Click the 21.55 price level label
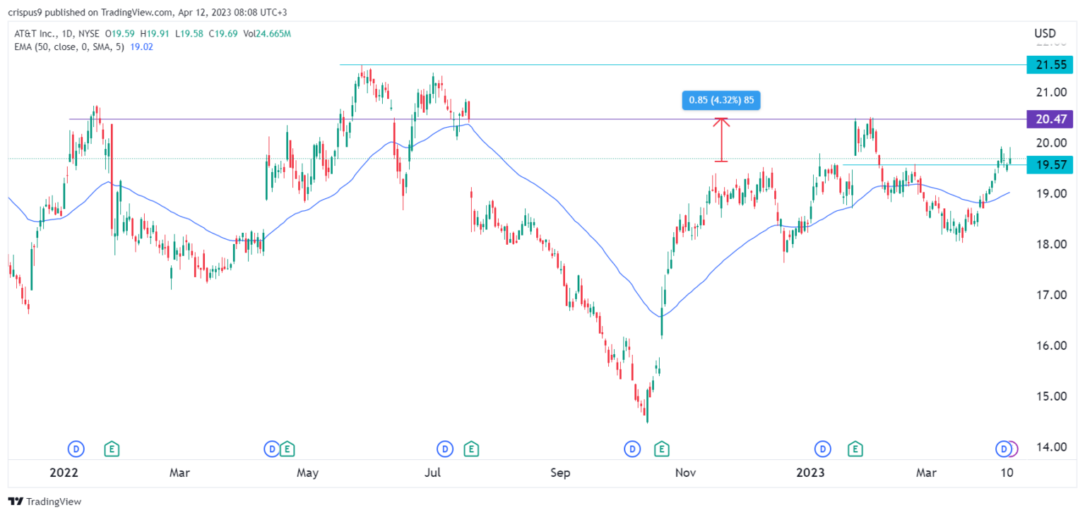The height and width of the screenshot is (515, 1085). [x=1049, y=65]
